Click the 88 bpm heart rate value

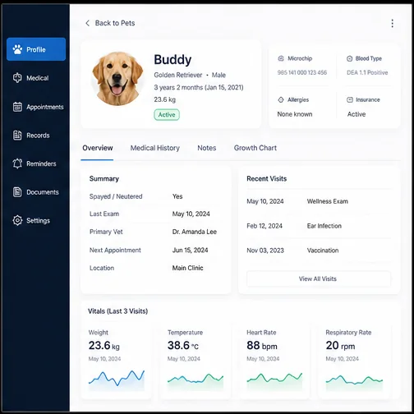pos(262,346)
